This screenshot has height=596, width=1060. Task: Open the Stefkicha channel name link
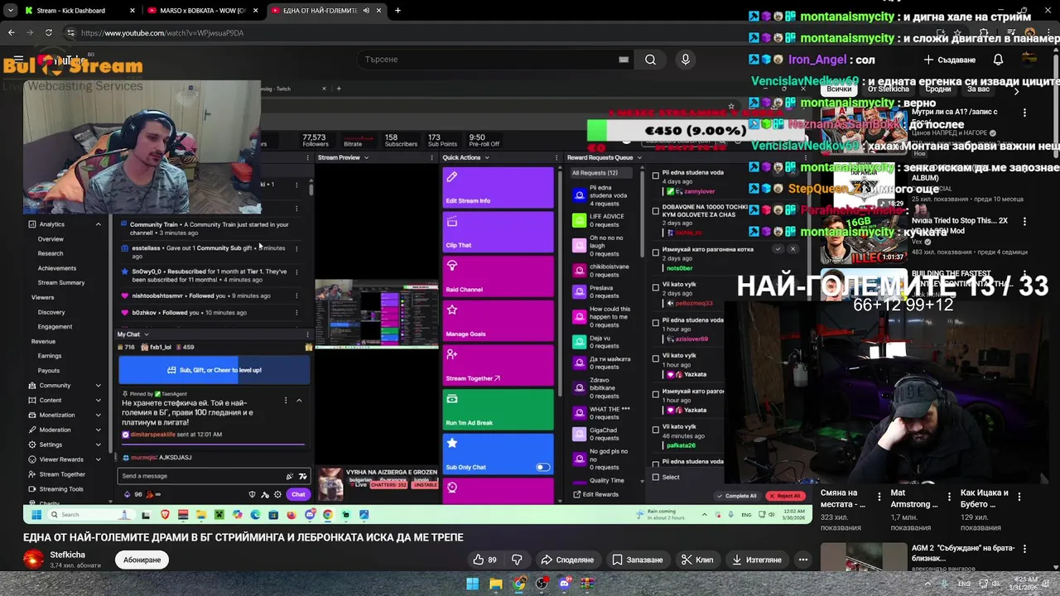coord(68,555)
